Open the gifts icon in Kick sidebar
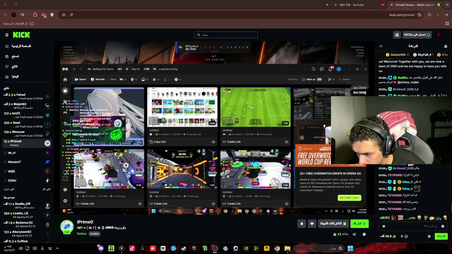This screenshot has height=254, width=452. (7, 77)
